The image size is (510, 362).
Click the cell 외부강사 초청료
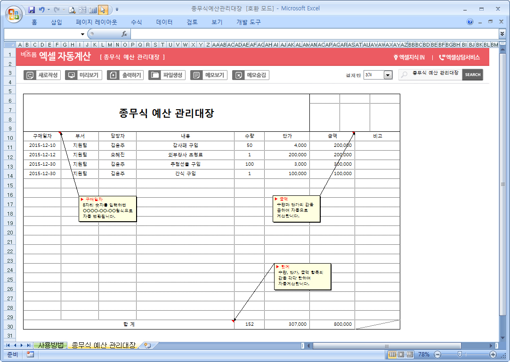185,155
